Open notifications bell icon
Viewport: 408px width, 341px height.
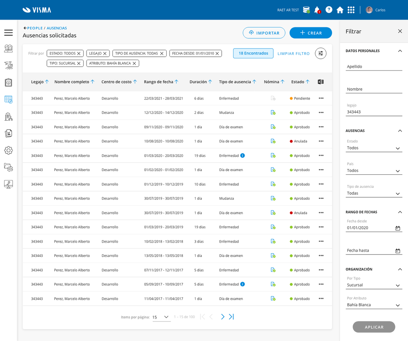317,10
